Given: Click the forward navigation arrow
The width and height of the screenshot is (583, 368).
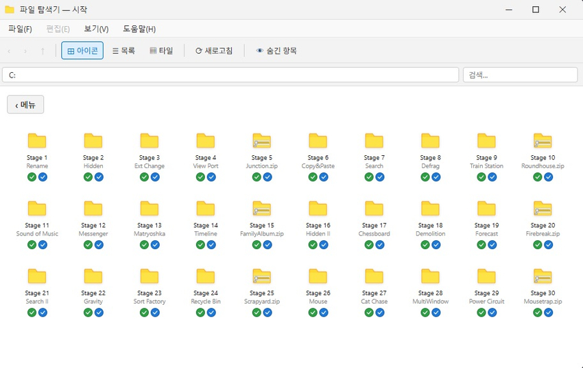Looking at the screenshot, I should [25, 51].
